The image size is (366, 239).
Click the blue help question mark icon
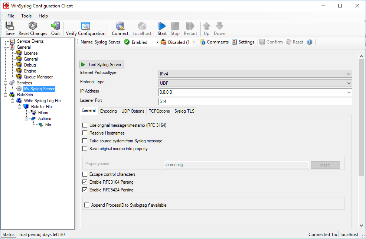[x=309, y=42]
